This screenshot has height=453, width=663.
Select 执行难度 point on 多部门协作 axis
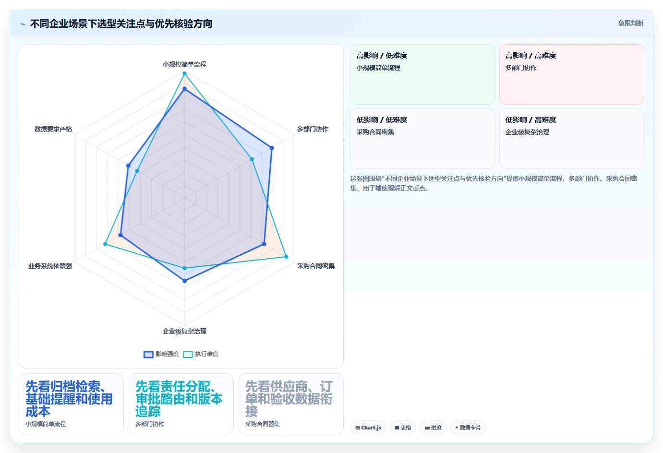tap(252, 159)
